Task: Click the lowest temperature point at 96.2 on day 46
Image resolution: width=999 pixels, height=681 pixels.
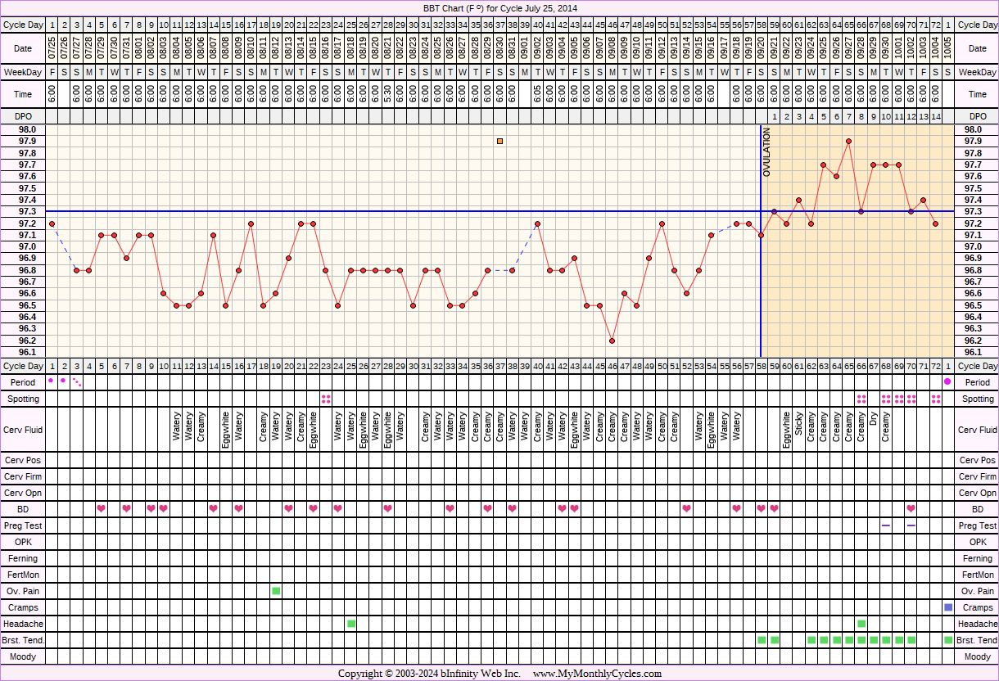Action: 612,340
